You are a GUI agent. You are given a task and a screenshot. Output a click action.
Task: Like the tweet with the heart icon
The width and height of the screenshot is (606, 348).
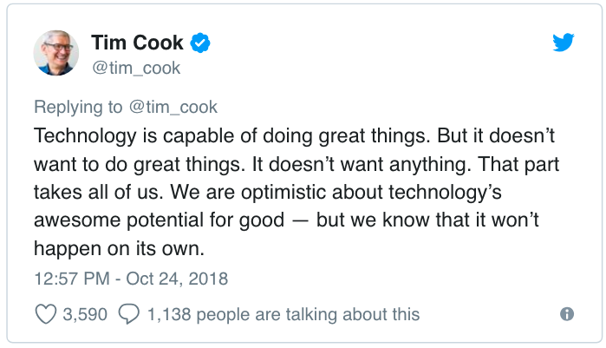[x=45, y=314]
